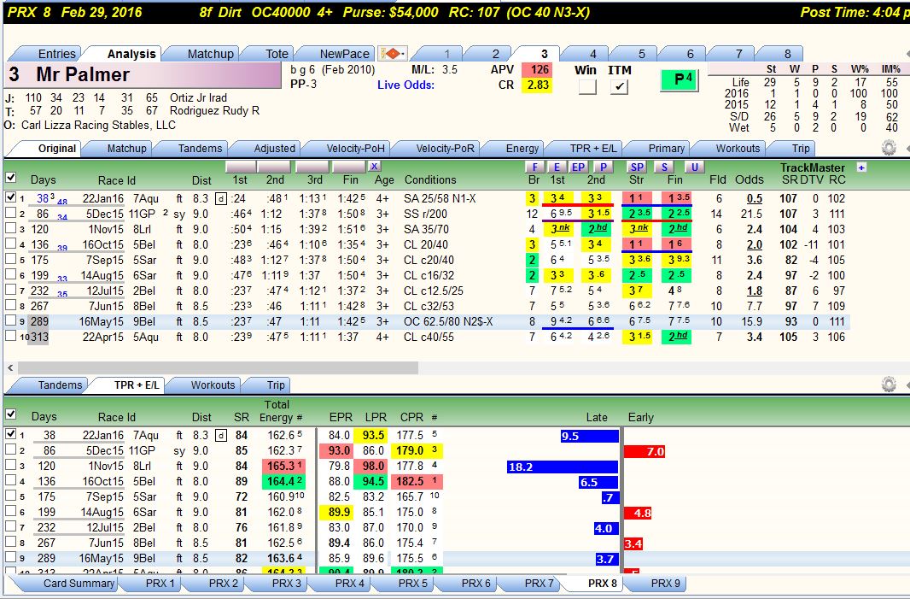
Task: Click the Race Id column header in upper table
Action: pos(116,180)
